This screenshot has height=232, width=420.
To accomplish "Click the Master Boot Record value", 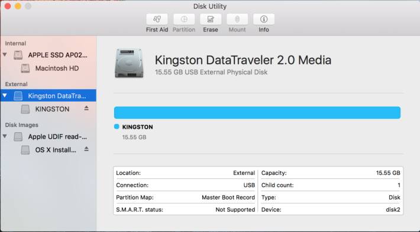I will [x=228, y=198].
